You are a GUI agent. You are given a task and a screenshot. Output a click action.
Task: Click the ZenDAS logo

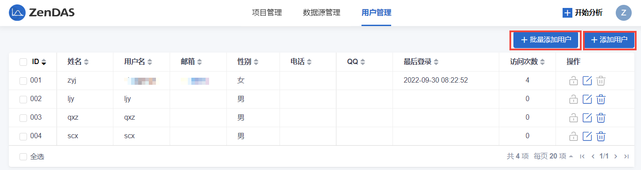point(42,13)
